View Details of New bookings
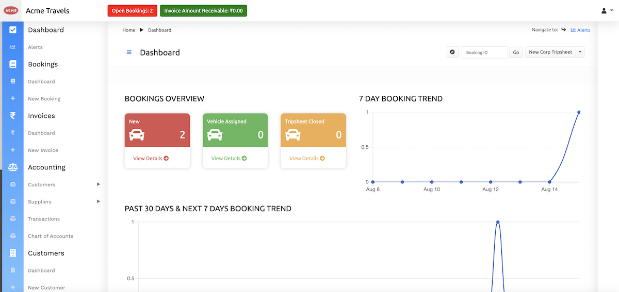Viewport: 619px width, 292px height. click(x=151, y=159)
